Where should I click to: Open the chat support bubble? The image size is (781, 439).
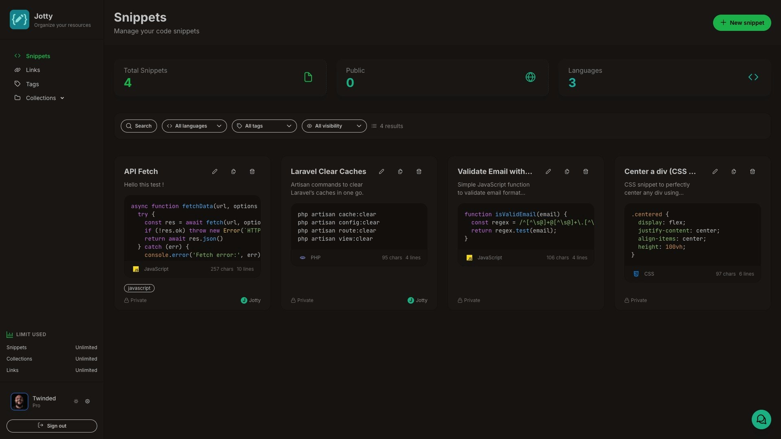[761, 419]
